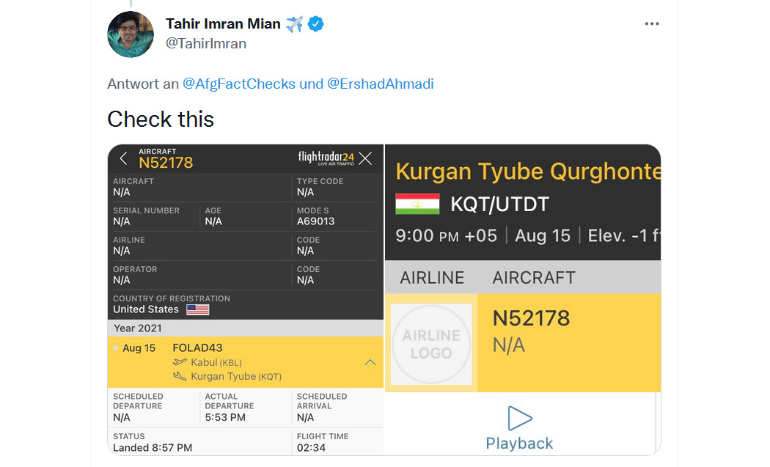Click the Kurgan Tyube arrival plane icon
Viewport: 770px width, 467px height.
point(180,377)
